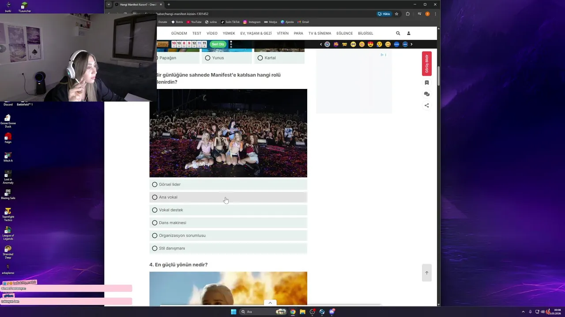Click the 'Seri Diz' green ad button
The width and height of the screenshot is (565, 317).
[218, 44]
